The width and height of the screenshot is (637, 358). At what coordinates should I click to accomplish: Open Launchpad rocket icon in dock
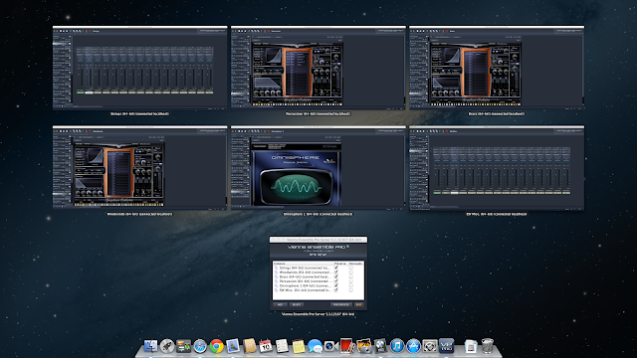click(167, 346)
